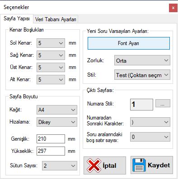Viewport: 178px width, 179px height.
Task: Expand the Sağ Kenar margin dropdown
Action: [x=51, y=55]
